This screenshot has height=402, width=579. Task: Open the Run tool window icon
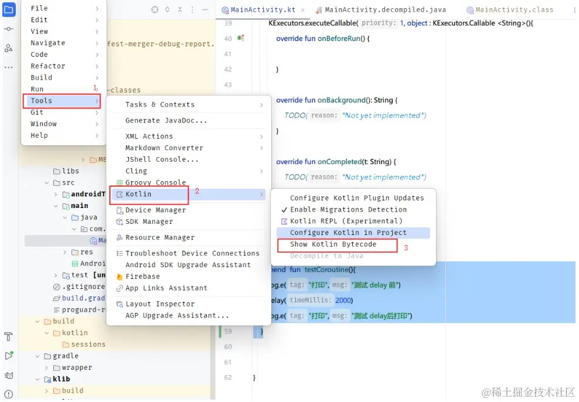(x=8, y=356)
